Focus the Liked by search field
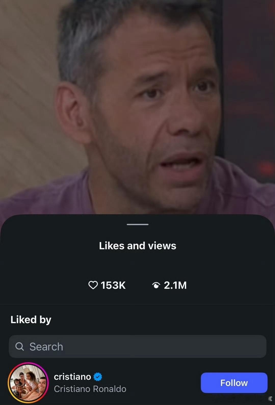The height and width of the screenshot is (405, 275). point(138,346)
